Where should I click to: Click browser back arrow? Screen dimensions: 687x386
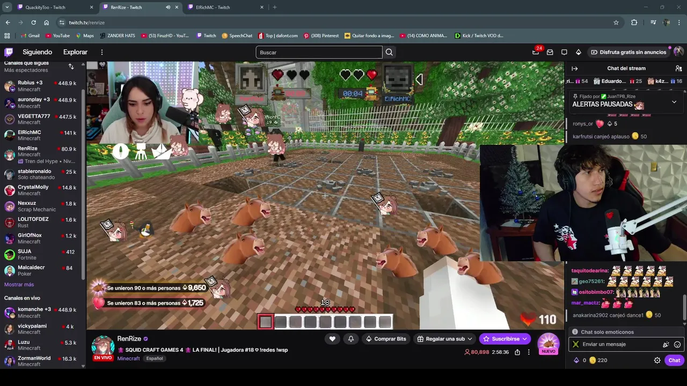[8, 23]
